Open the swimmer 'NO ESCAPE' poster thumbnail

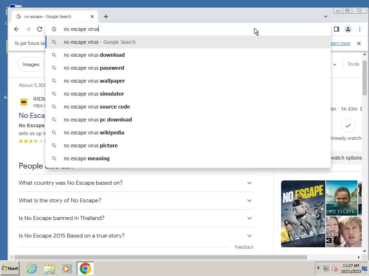[x=342, y=198]
